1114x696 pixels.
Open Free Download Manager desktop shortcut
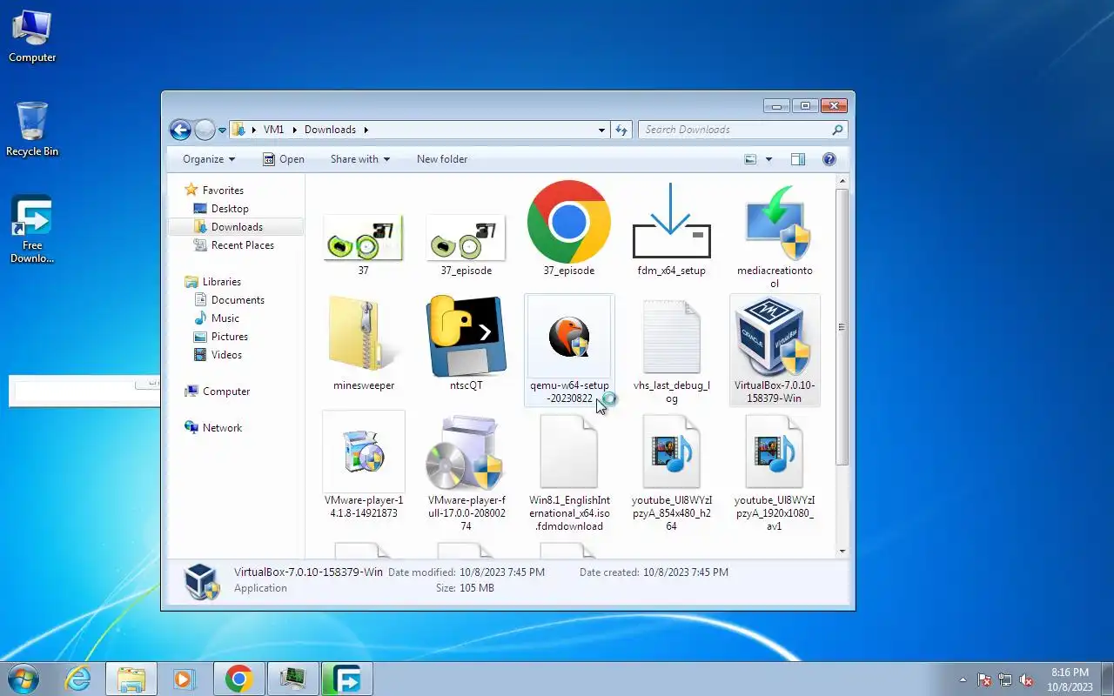(32, 230)
